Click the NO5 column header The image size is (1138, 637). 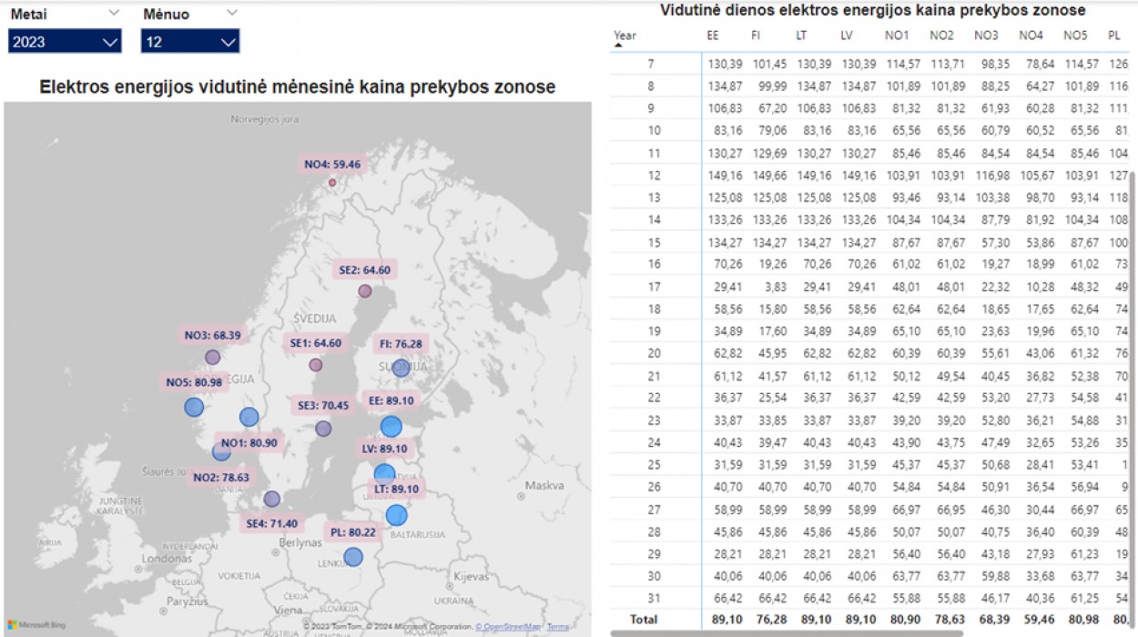click(1075, 35)
